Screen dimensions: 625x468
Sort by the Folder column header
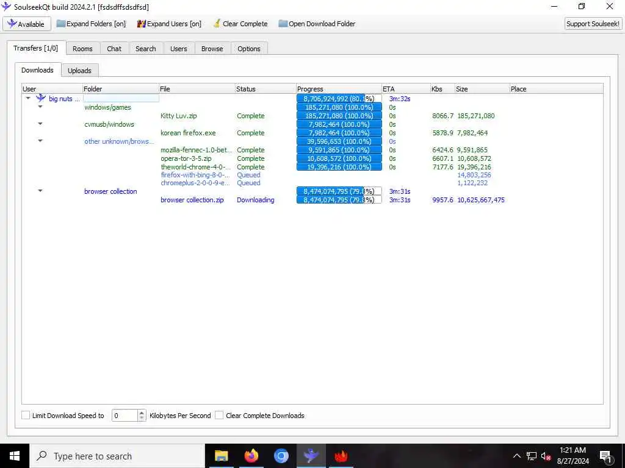(x=120, y=89)
